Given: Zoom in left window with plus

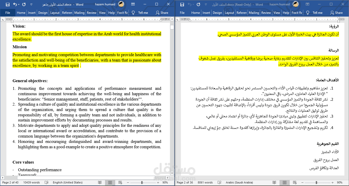Looking at the screenshot, I should coord(158,182).
